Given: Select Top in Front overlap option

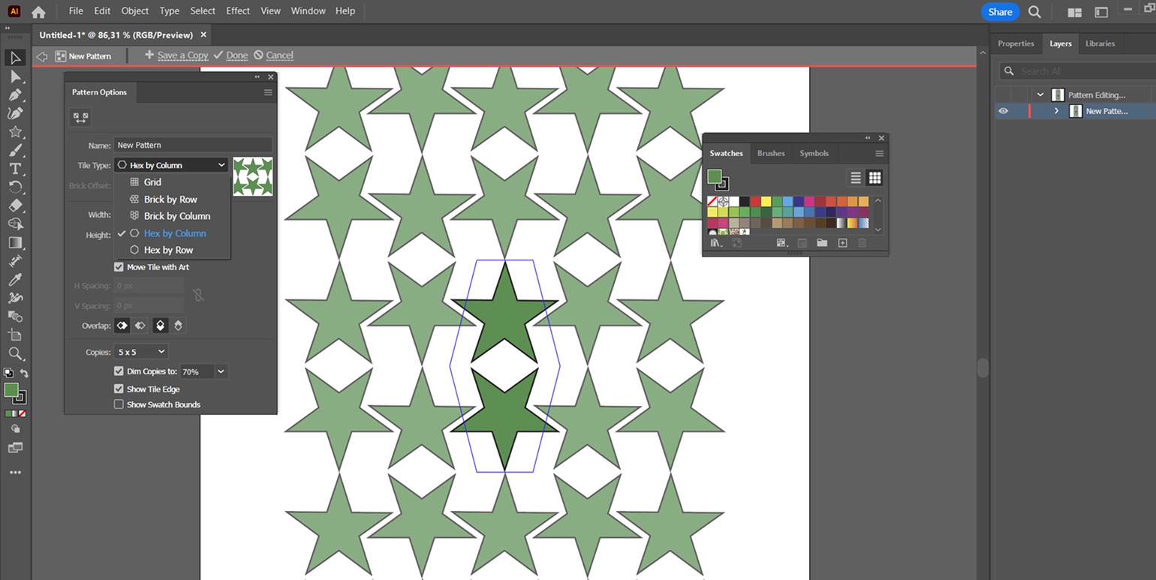Looking at the screenshot, I should (x=161, y=326).
